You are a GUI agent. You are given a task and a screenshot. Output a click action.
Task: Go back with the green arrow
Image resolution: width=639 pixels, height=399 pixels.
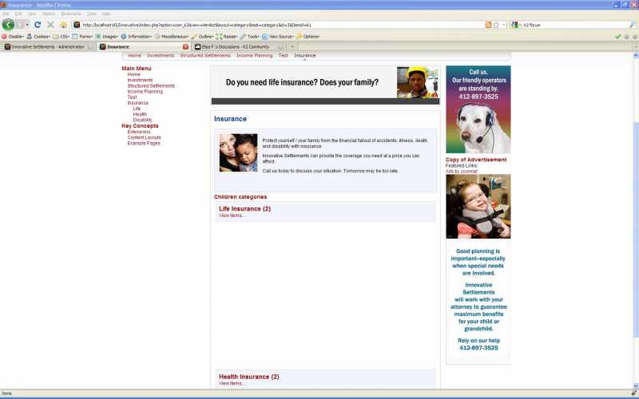[8, 25]
